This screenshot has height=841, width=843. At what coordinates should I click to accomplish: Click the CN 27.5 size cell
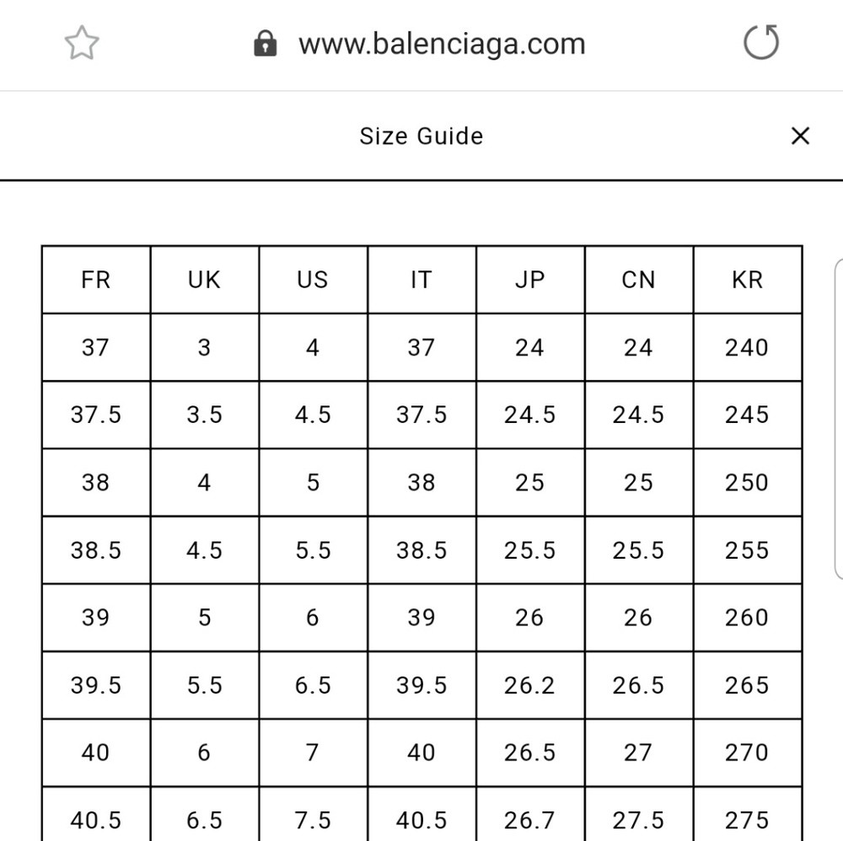pos(638,820)
